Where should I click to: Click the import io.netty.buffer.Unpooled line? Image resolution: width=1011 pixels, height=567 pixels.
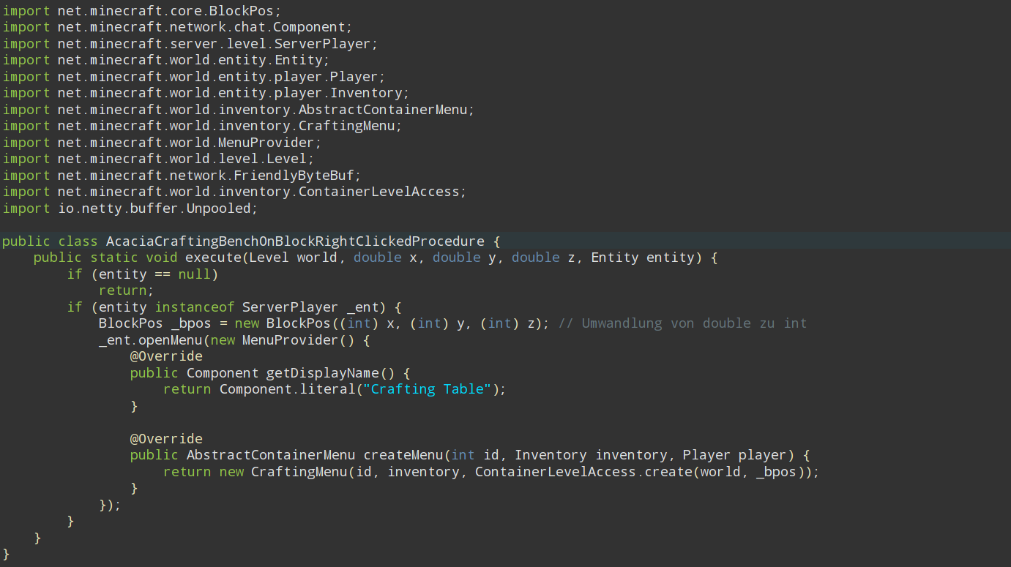click(130, 209)
